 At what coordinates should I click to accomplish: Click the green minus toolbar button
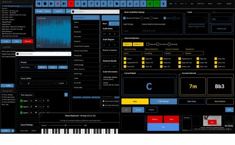[x=157, y=3]
